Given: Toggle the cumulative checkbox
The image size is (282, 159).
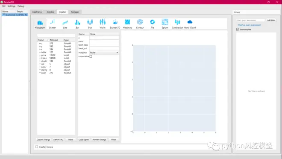Looking at the screenshot, I should pyautogui.click(x=91, y=56).
